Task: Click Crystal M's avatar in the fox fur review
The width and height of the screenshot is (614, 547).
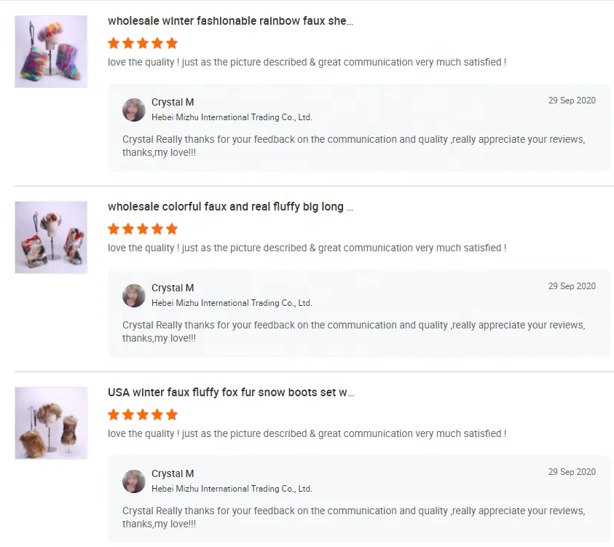Action: point(134,481)
